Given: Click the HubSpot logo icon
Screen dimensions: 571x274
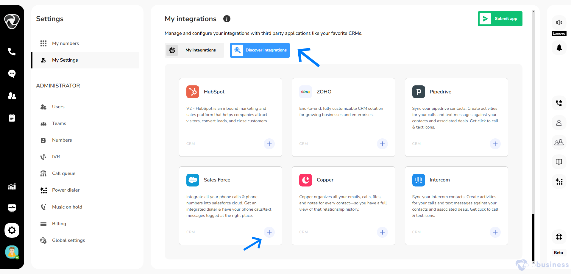Looking at the screenshot, I should pos(193,92).
